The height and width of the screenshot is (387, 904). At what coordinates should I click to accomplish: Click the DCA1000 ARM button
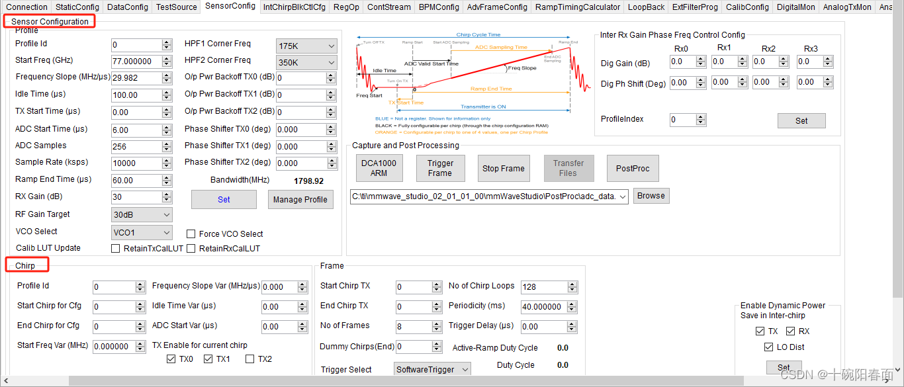click(379, 168)
